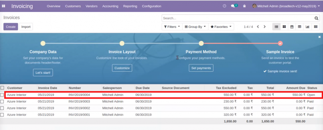This screenshot has height=130, width=323.
Task: Sort by Total column header
Action: [270, 88]
